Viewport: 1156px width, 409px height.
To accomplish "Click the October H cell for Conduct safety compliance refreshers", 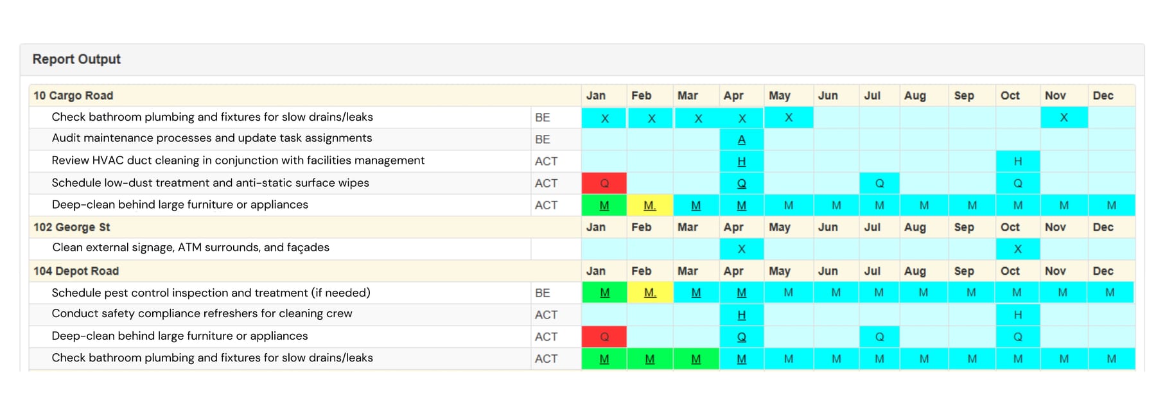I will click(x=1017, y=315).
